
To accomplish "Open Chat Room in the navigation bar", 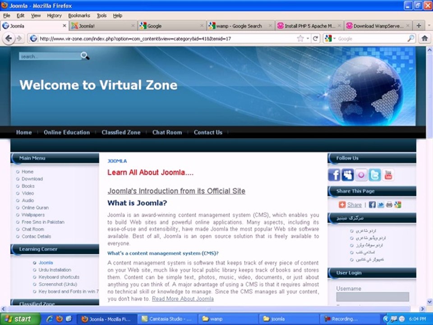I will click(x=167, y=132).
